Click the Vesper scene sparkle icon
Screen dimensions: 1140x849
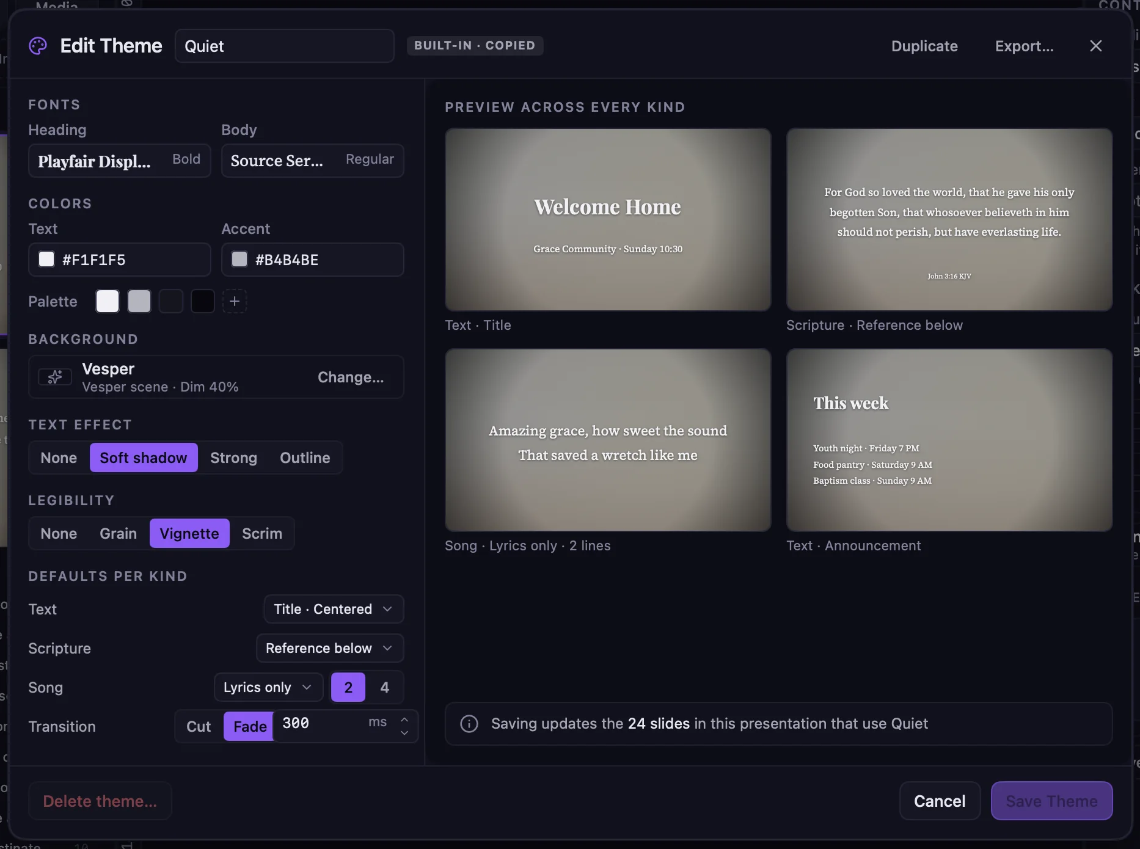click(55, 377)
